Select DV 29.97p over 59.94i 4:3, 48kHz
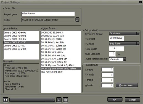This screenshot has width=143, height=104. (61, 65)
